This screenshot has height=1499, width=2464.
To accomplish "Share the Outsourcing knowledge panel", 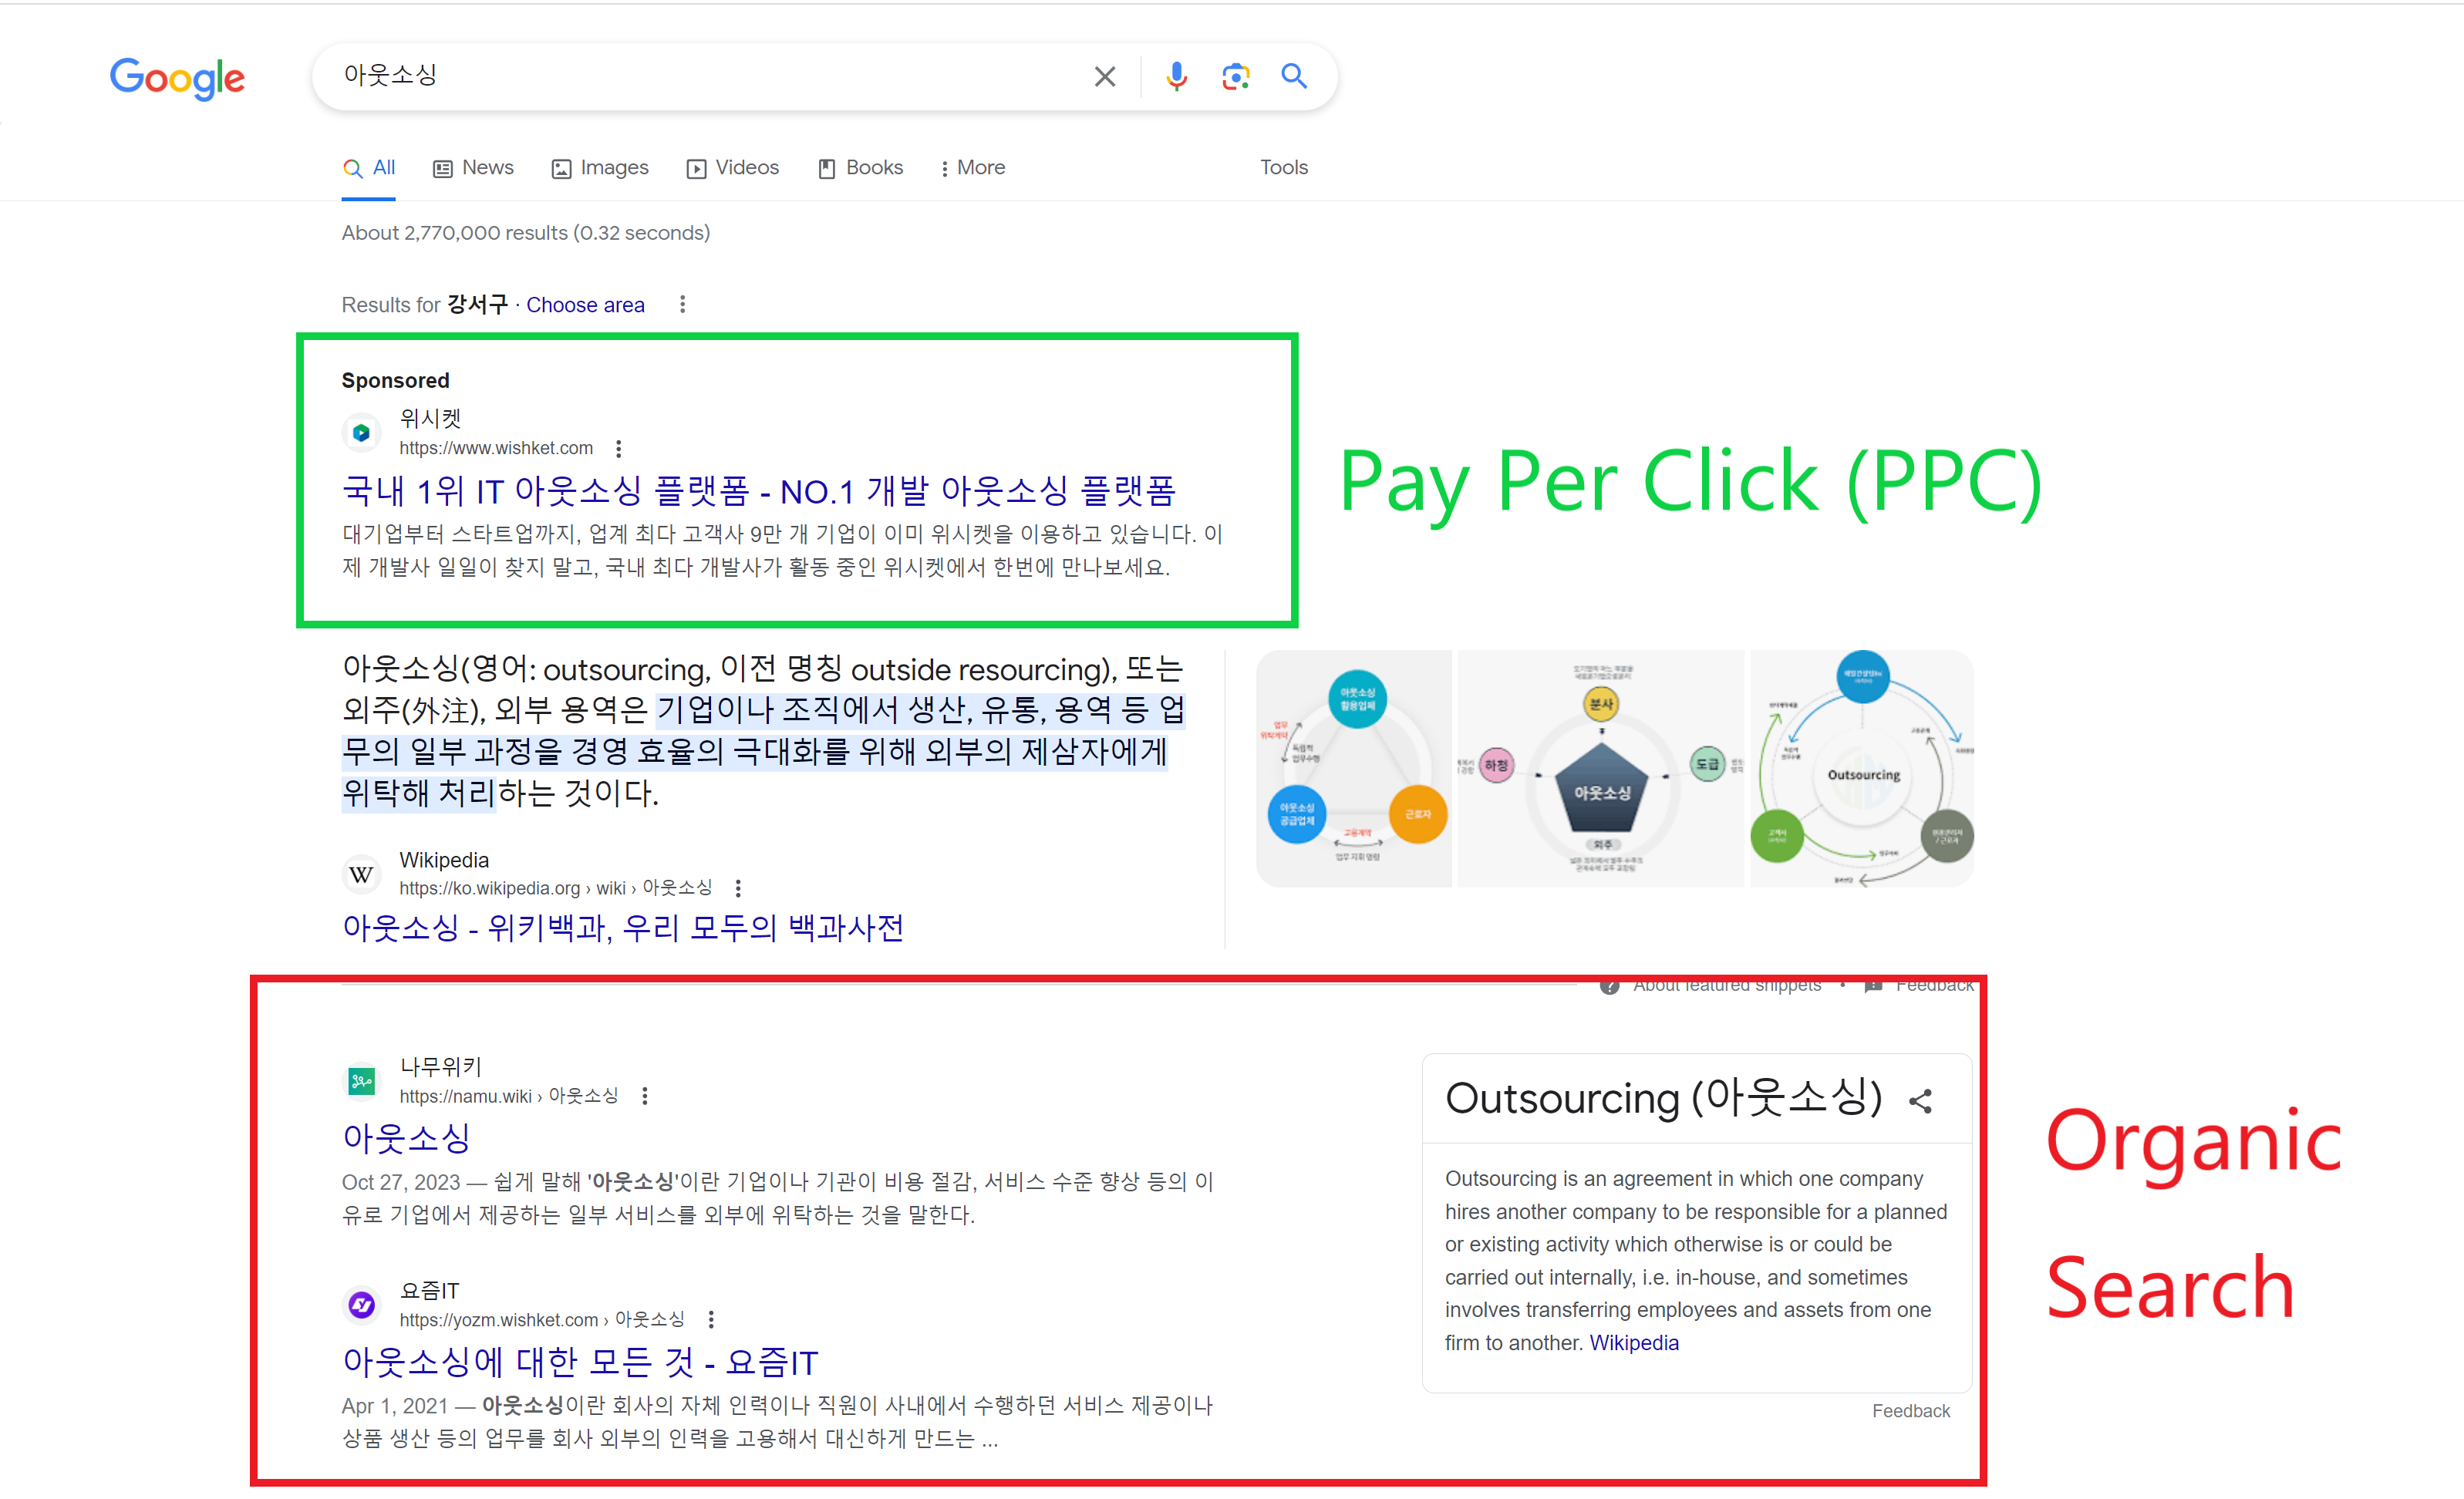I will point(1920,1101).
